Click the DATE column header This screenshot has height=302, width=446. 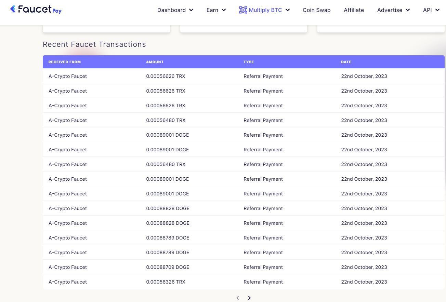click(346, 62)
